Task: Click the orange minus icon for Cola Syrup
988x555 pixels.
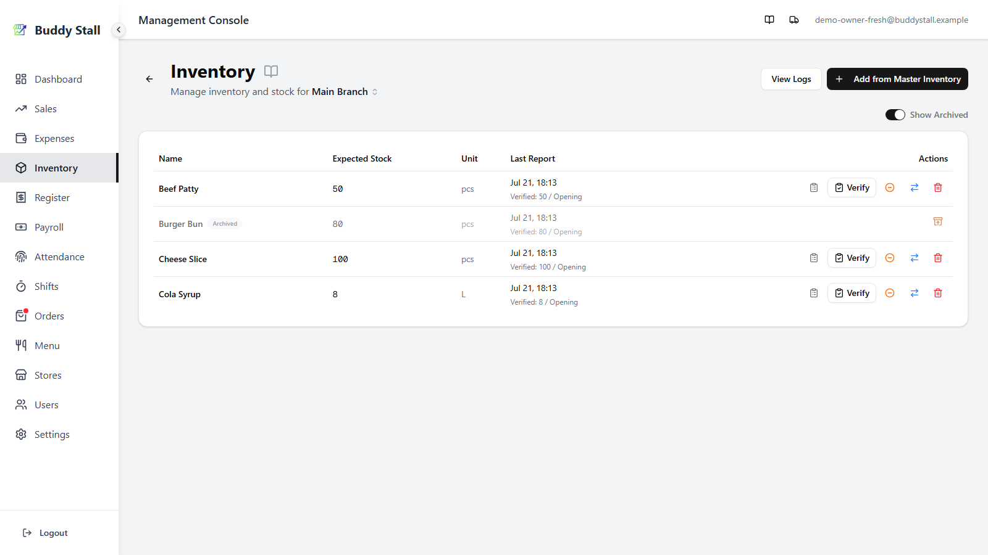Action: click(x=890, y=293)
